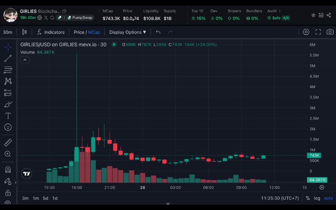Select the trend line drawing tool
The image size is (336, 210).
[8, 58]
